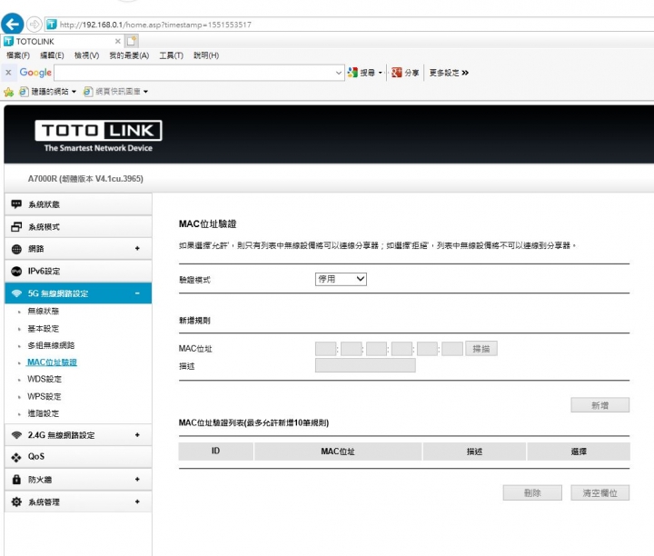This screenshot has height=556, width=654.
Task: Select advanced settings (進階設定) submenu item
Action: point(44,413)
